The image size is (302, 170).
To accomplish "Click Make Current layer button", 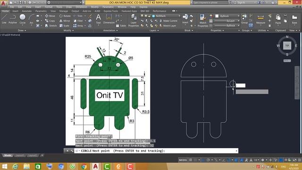I will 168,21.
